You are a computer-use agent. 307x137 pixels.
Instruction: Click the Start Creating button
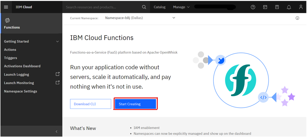136,104
